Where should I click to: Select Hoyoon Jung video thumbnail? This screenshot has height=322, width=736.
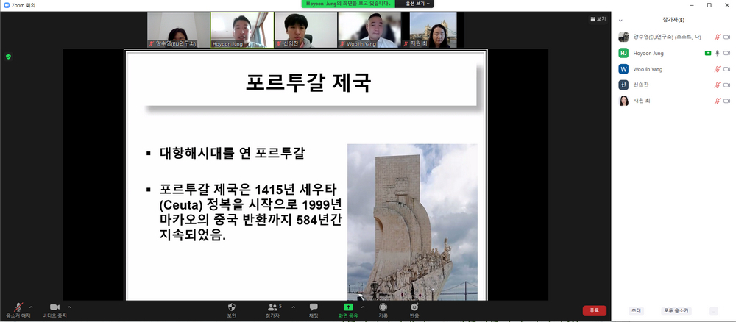[x=241, y=30]
